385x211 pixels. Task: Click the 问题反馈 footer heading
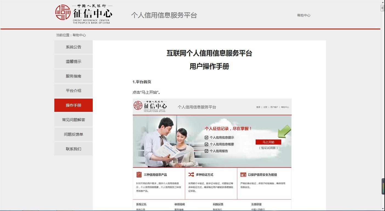(218, 204)
